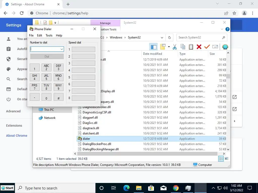The height and width of the screenshot is (193, 258).
Task: Click About Chrome link in Settings sidebar
Action: (17, 135)
